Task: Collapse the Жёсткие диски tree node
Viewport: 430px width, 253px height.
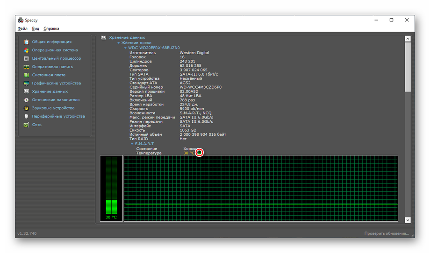Action: [x=119, y=43]
